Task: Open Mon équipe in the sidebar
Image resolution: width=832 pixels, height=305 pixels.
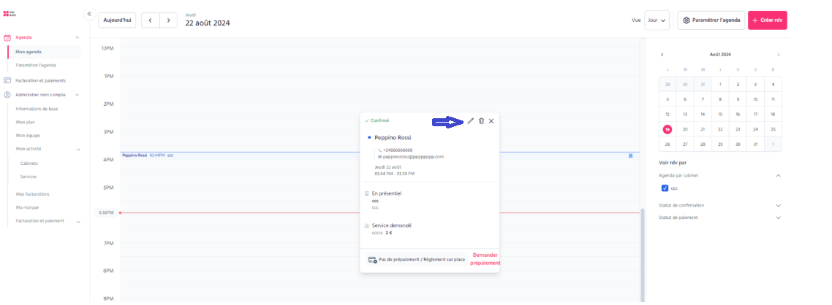Action: pyautogui.click(x=28, y=136)
